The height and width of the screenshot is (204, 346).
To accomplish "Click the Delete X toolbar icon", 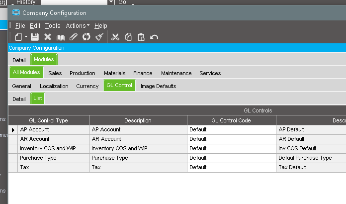I will pos(48,37).
